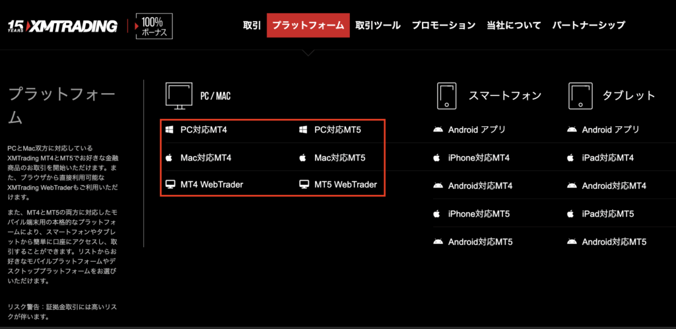Click monitor icon beside MT4 WebTrader

170,184
